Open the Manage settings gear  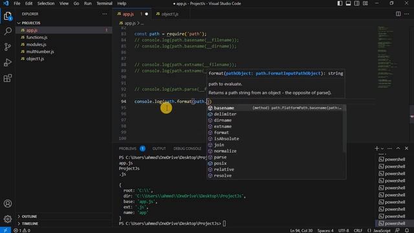click(8, 219)
